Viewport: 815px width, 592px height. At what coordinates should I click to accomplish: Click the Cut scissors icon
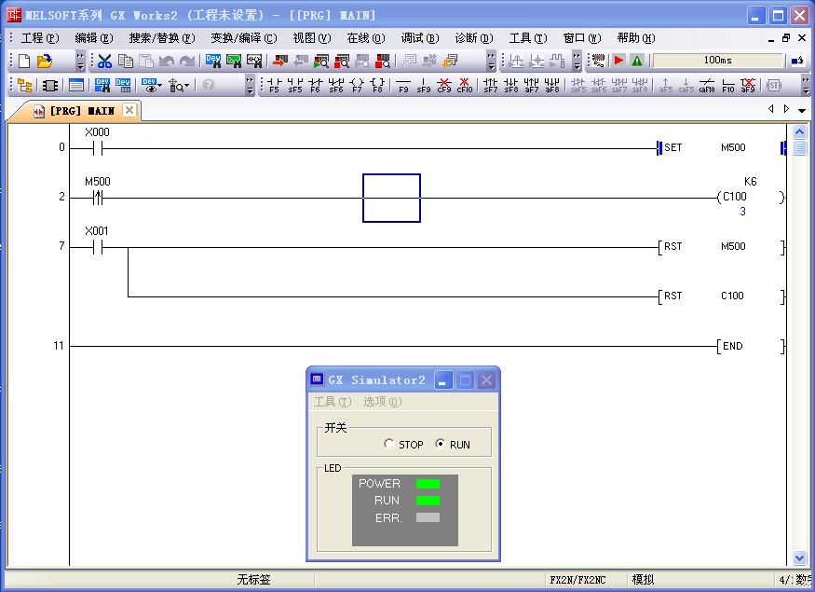[104, 61]
